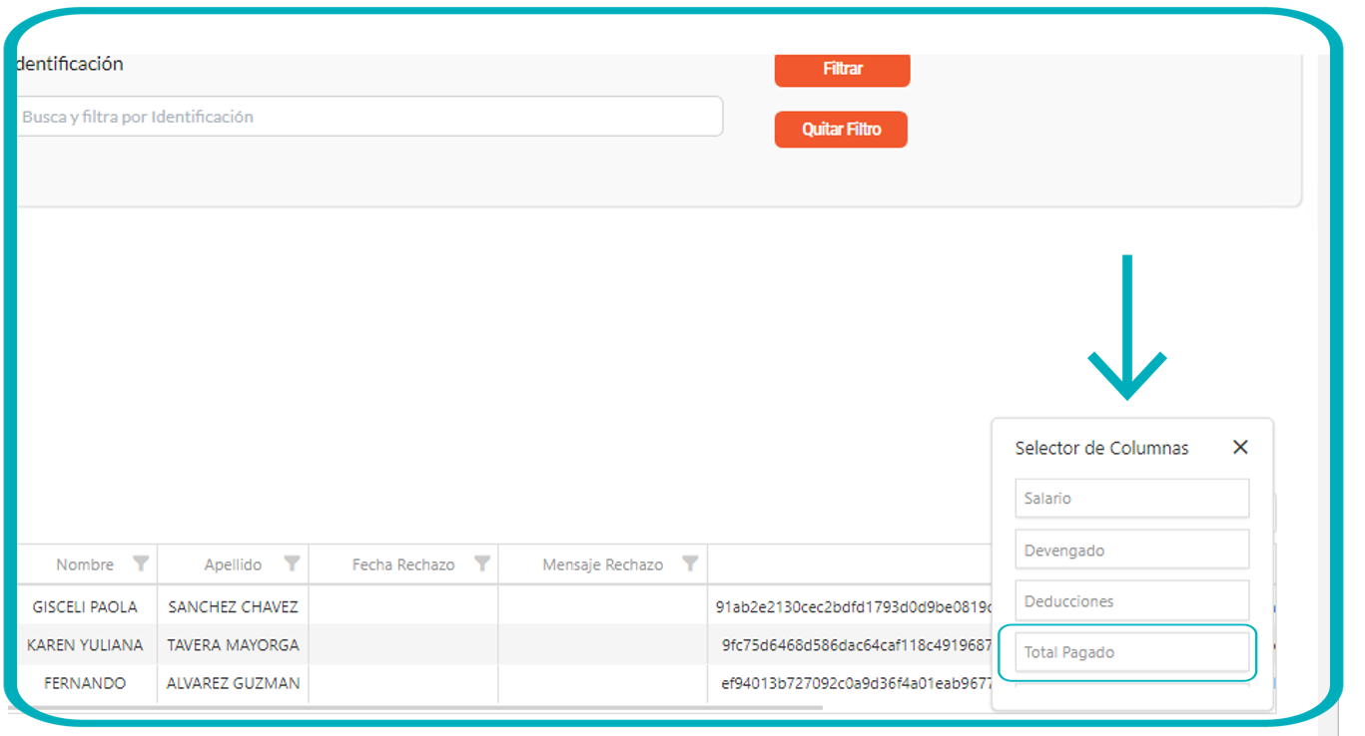Click the TAVERA MAYORGA cell
The height and width of the screenshot is (736, 1365).
coord(233,645)
